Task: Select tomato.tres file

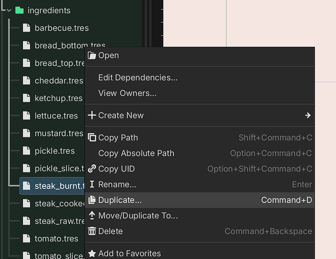Action: click(56, 239)
